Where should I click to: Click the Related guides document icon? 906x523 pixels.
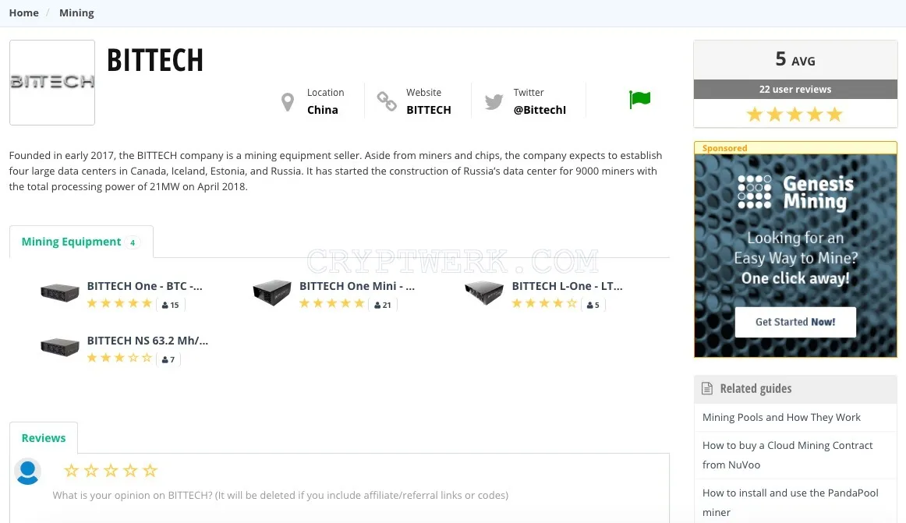pos(706,388)
